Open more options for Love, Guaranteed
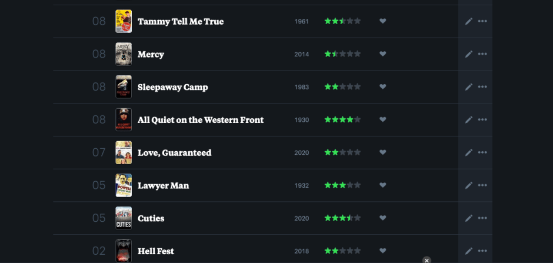The width and height of the screenshot is (553, 263). click(482, 152)
